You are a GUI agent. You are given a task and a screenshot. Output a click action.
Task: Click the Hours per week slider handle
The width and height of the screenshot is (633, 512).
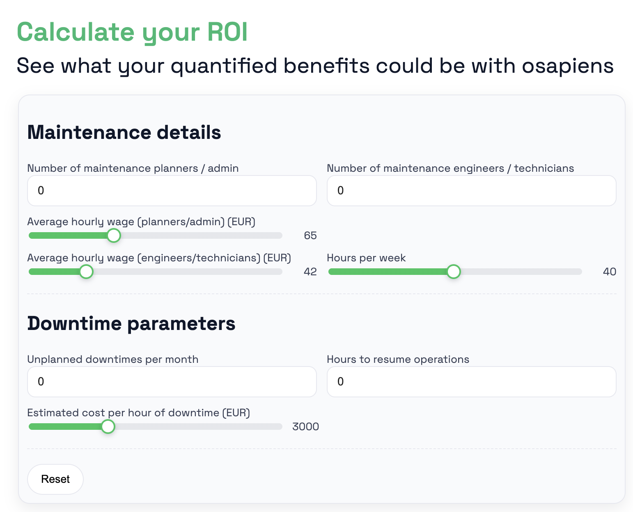[454, 272]
